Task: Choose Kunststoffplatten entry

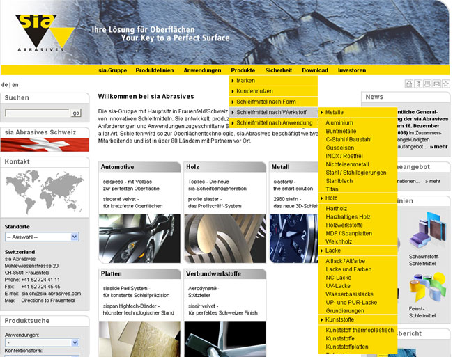Action: pos(346,347)
